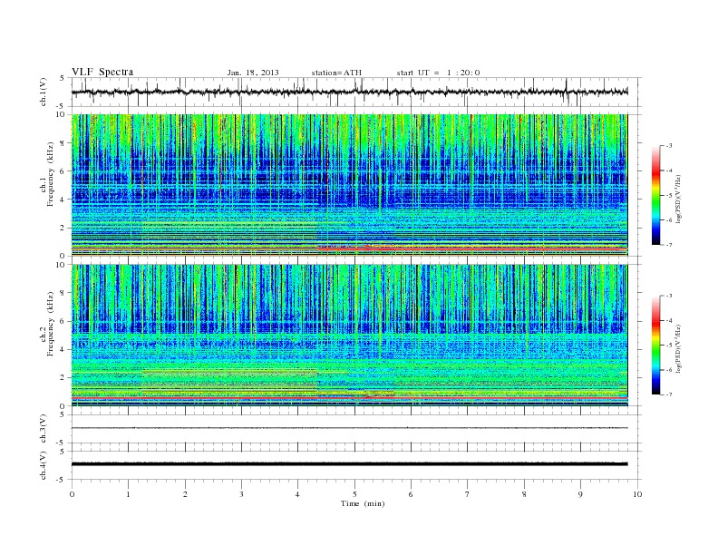Click time axis tick label "1"
The image size is (718, 555).
(x=128, y=494)
